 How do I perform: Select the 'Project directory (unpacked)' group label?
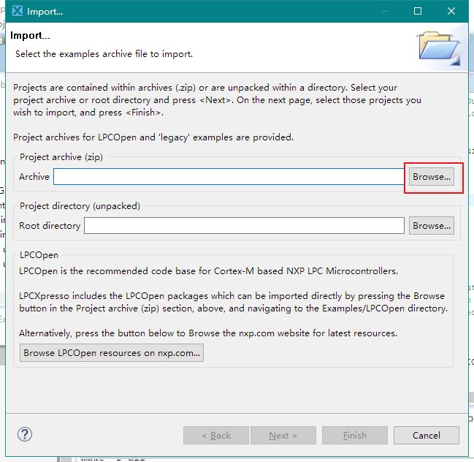coord(80,206)
